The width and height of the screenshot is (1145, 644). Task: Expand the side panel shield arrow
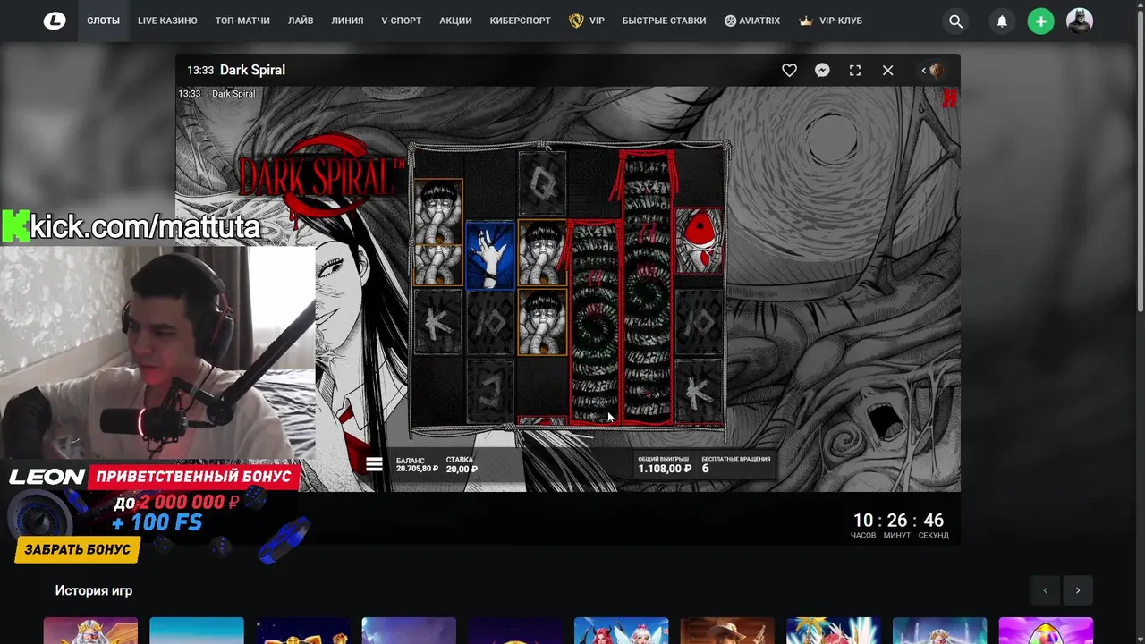(x=932, y=70)
